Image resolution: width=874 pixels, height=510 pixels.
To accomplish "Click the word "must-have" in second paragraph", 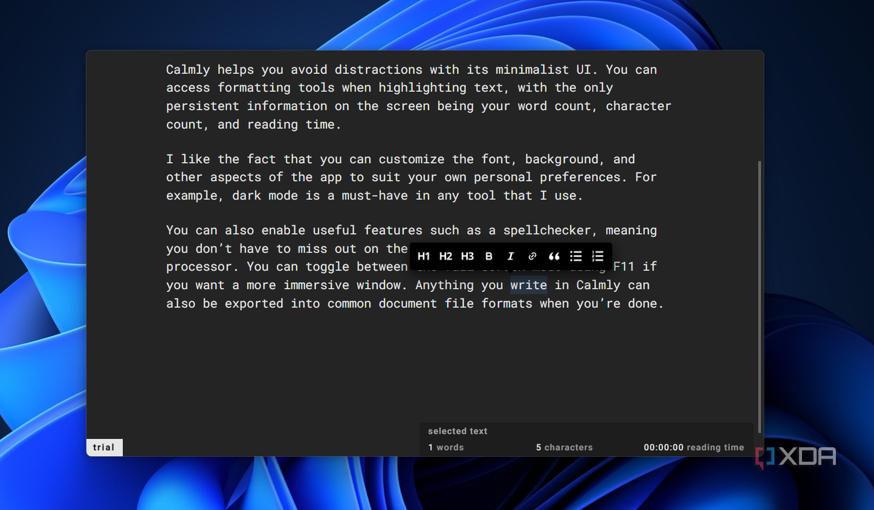I will coord(375,195).
